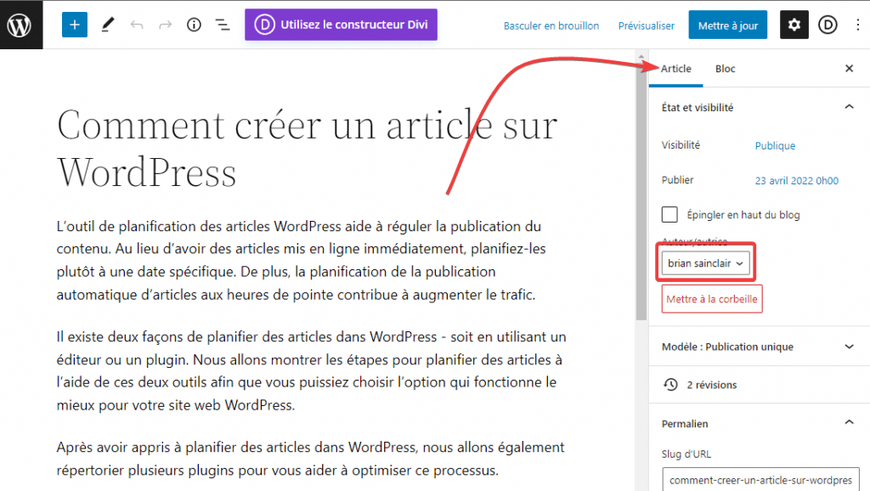Check Épingler en haut du blog
870x491 pixels.
pos(669,214)
